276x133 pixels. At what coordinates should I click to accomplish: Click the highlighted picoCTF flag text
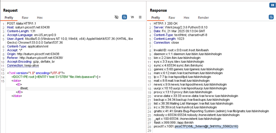pyautogui.click(x=207, y=126)
